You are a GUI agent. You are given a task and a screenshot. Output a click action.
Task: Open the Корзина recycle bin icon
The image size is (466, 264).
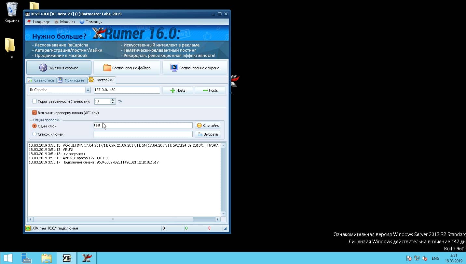coord(12,12)
